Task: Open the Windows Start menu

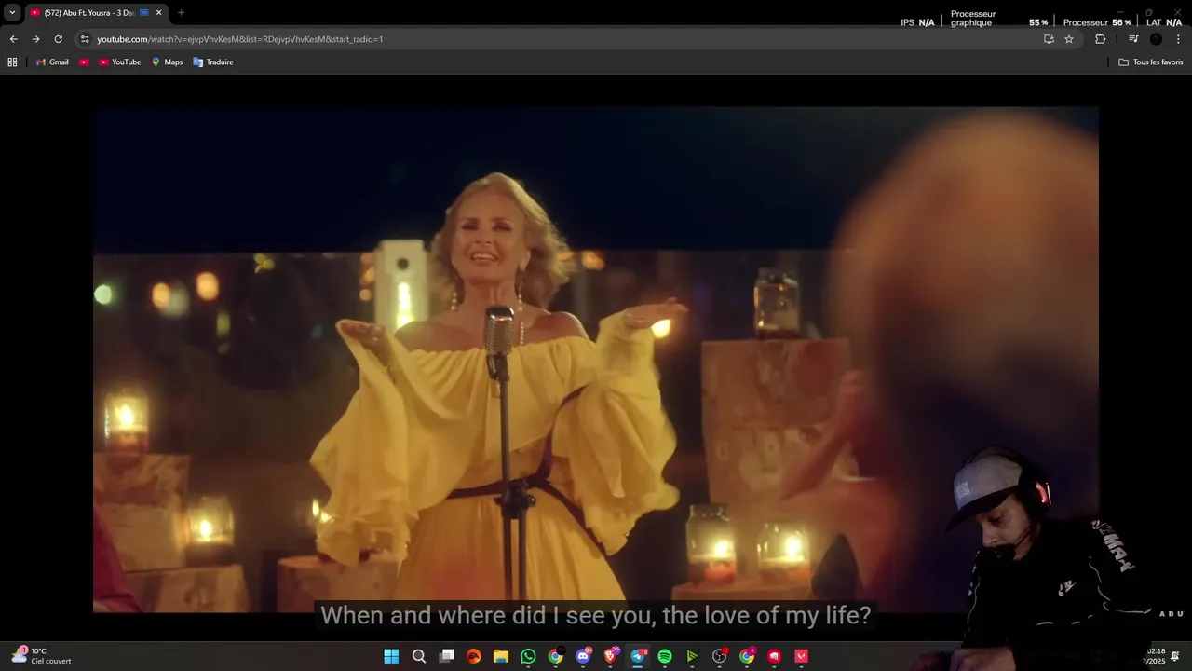Action: [x=392, y=656]
